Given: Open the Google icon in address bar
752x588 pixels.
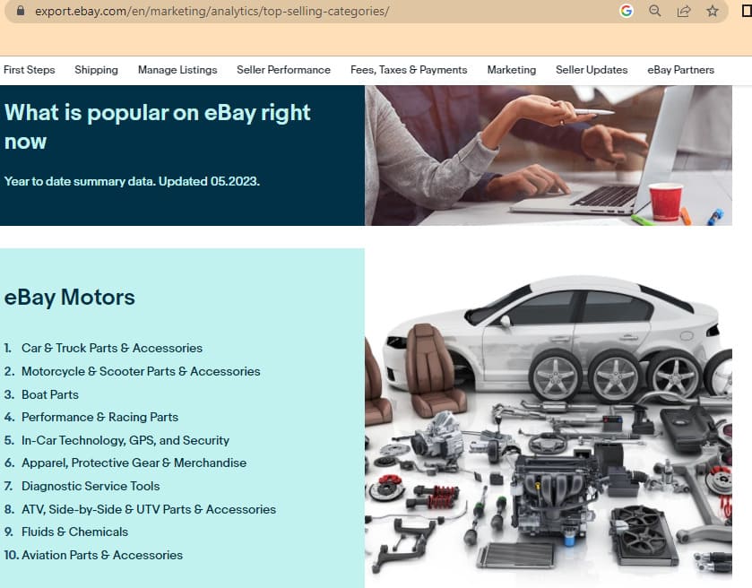Looking at the screenshot, I should pos(626,11).
